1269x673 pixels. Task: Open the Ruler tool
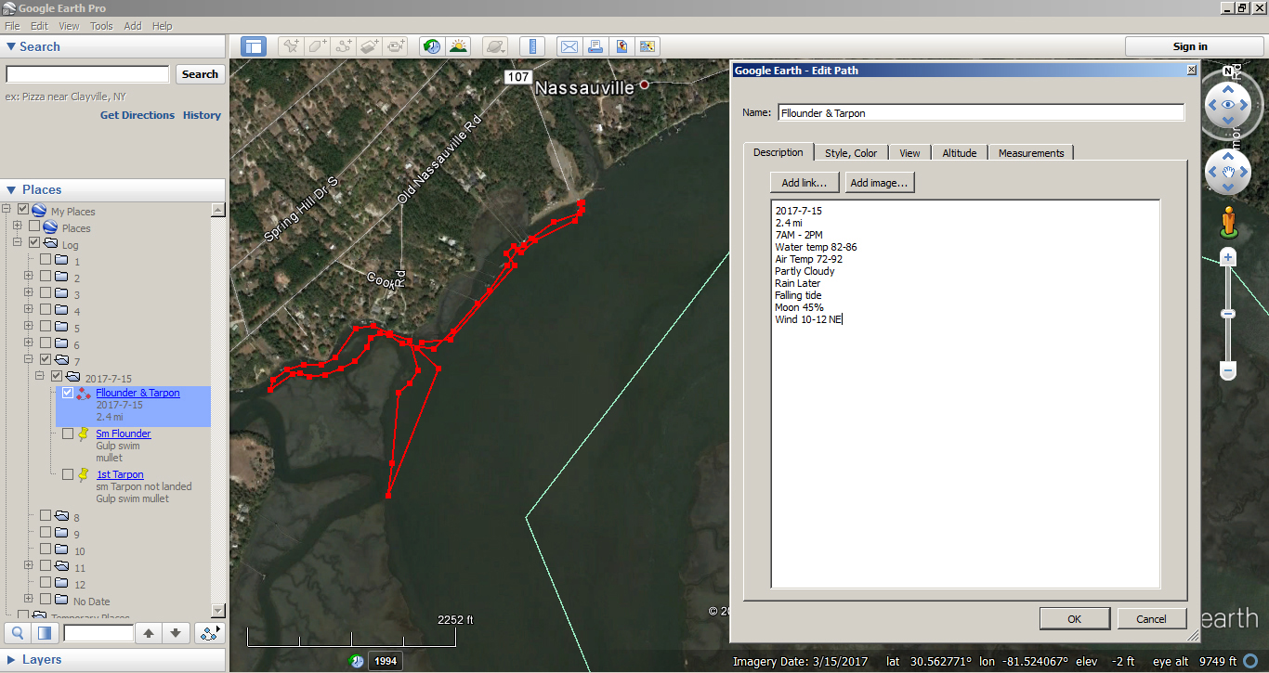click(x=532, y=46)
